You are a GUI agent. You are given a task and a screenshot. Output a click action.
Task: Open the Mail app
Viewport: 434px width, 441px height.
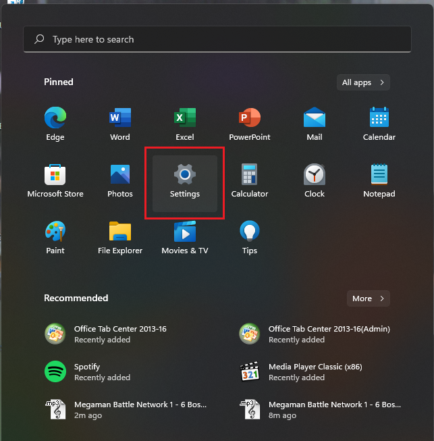(315, 124)
